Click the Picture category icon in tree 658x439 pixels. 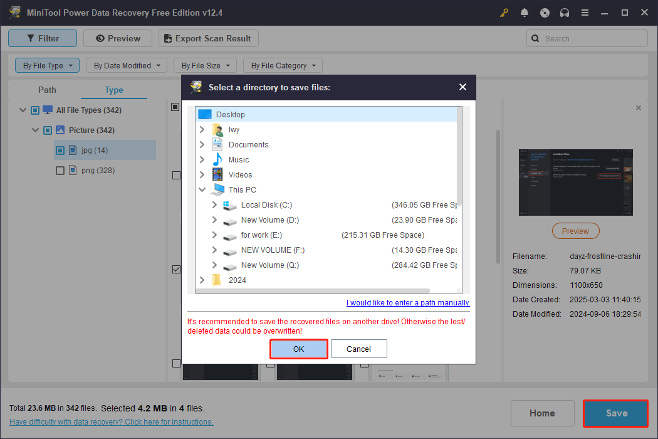(x=60, y=130)
